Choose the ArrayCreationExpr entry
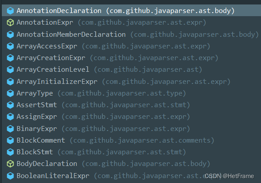Viewport: 261px width, 183px height. [x=131, y=58]
